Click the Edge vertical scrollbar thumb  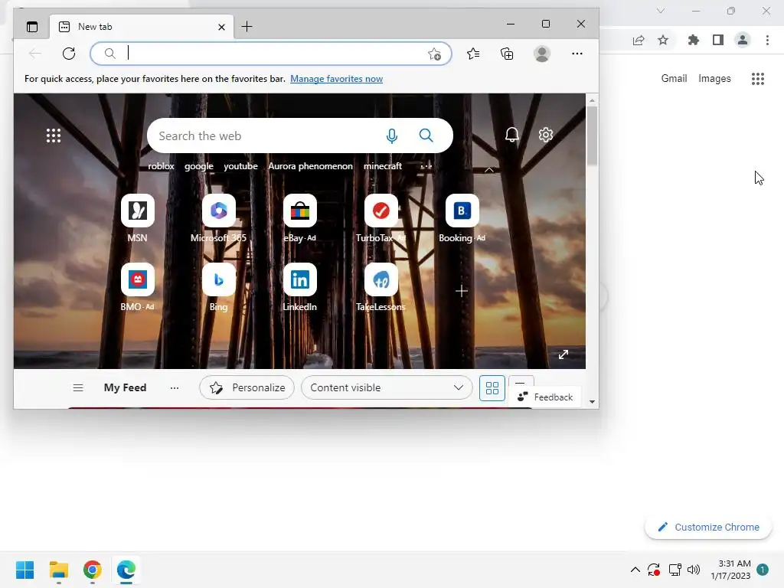(x=592, y=136)
